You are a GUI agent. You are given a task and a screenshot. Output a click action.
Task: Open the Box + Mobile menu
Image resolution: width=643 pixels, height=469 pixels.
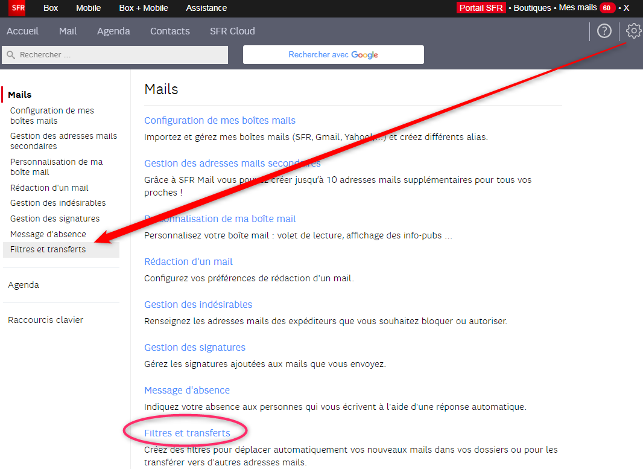click(144, 8)
